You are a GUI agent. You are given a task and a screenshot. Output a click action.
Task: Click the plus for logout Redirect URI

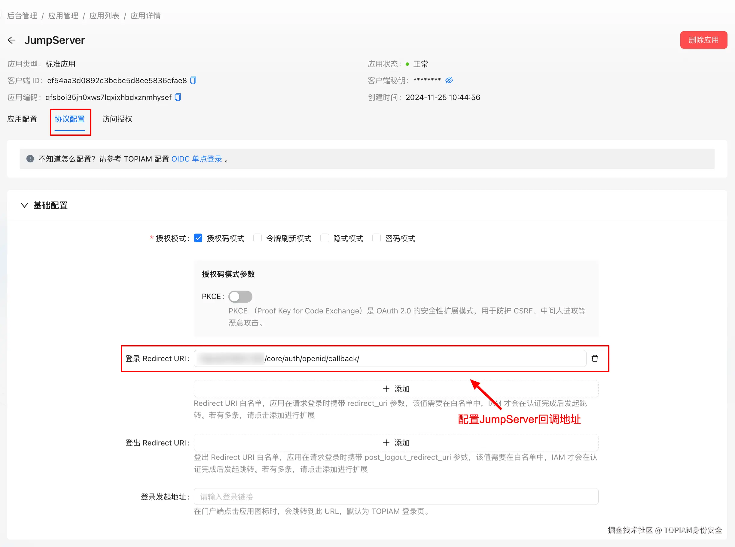(x=386, y=443)
